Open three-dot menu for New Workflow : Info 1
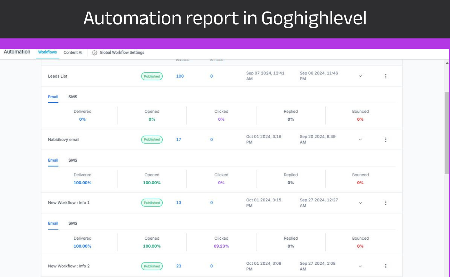The image size is (450, 277). 386,203
